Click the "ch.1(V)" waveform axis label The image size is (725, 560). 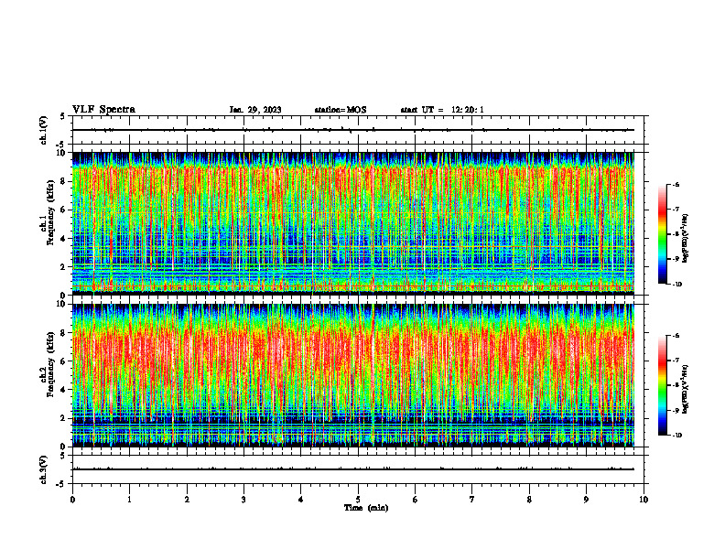coord(43,130)
